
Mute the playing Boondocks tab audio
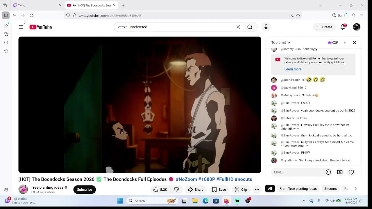click(74, 6)
